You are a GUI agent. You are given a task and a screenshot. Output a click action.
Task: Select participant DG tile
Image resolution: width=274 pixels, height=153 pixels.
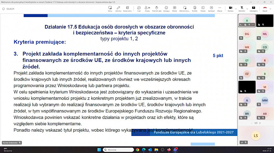tap(247, 34)
